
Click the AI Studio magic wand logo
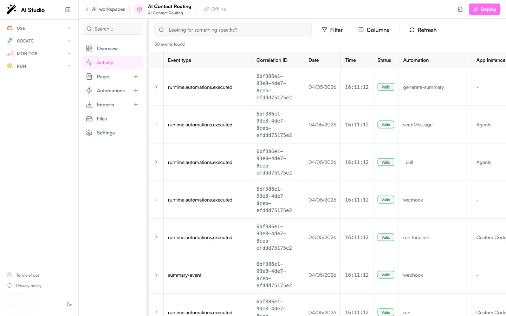click(x=12, y=9)
